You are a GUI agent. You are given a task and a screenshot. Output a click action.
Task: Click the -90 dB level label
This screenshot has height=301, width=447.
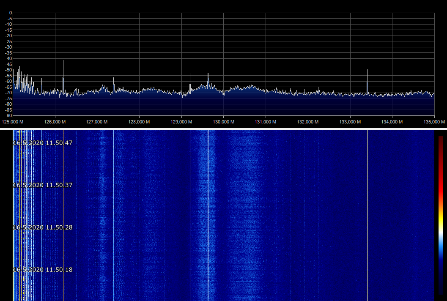click(x=8, y=115)
